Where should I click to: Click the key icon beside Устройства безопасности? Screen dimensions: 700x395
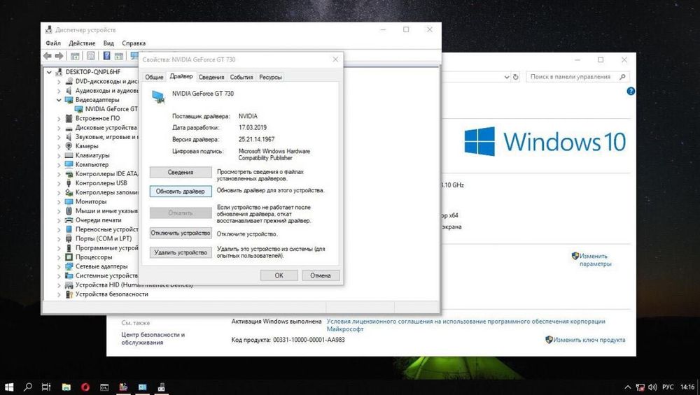(69, 294)
